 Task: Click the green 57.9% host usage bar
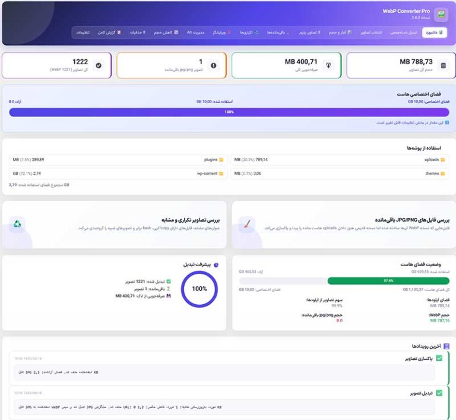tap(388, 281)
